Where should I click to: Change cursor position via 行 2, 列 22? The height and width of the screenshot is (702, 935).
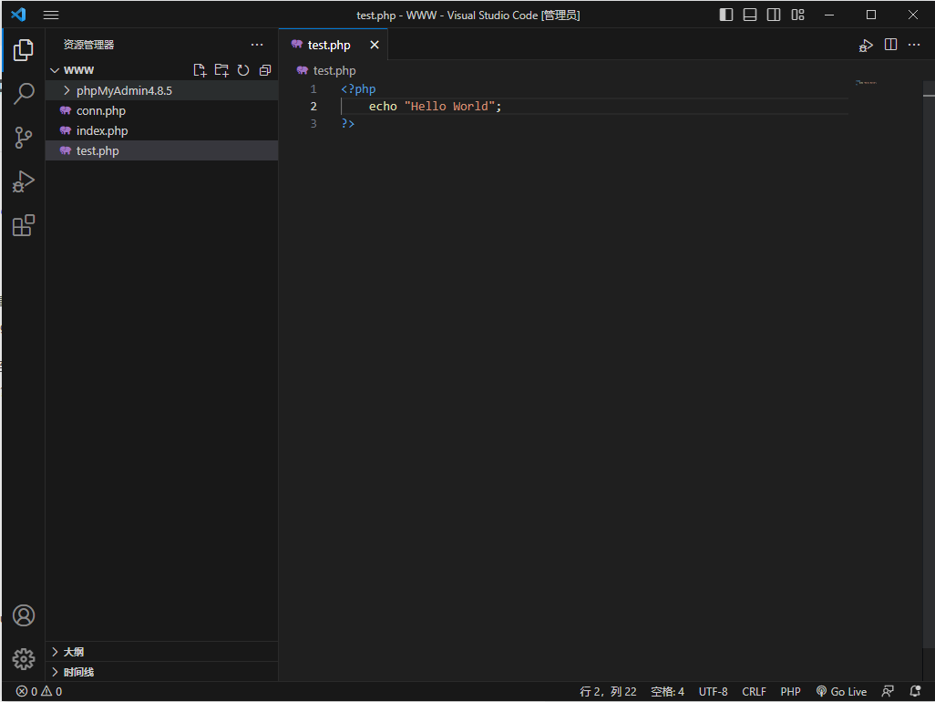click(x=608, y=691)
